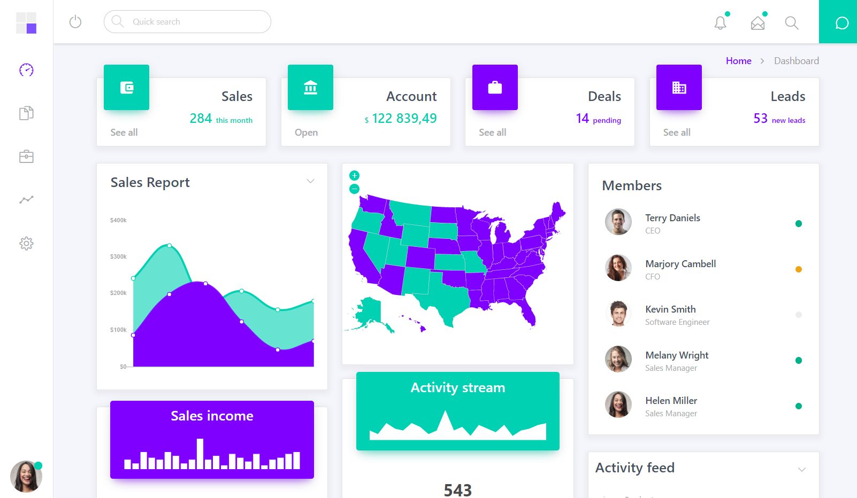Expand the Sales Report dropdown chevron

310,181
